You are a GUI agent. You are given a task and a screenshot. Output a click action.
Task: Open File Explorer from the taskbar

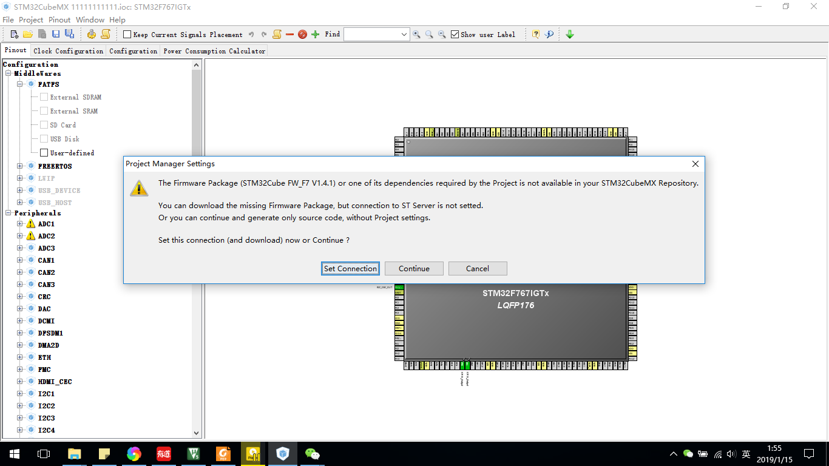point(74,453)
